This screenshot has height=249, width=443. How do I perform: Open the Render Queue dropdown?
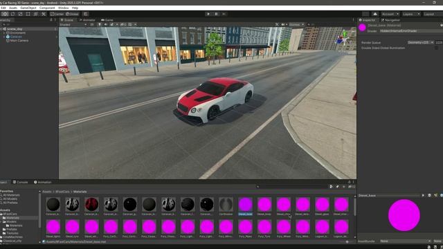coord(420,42)
